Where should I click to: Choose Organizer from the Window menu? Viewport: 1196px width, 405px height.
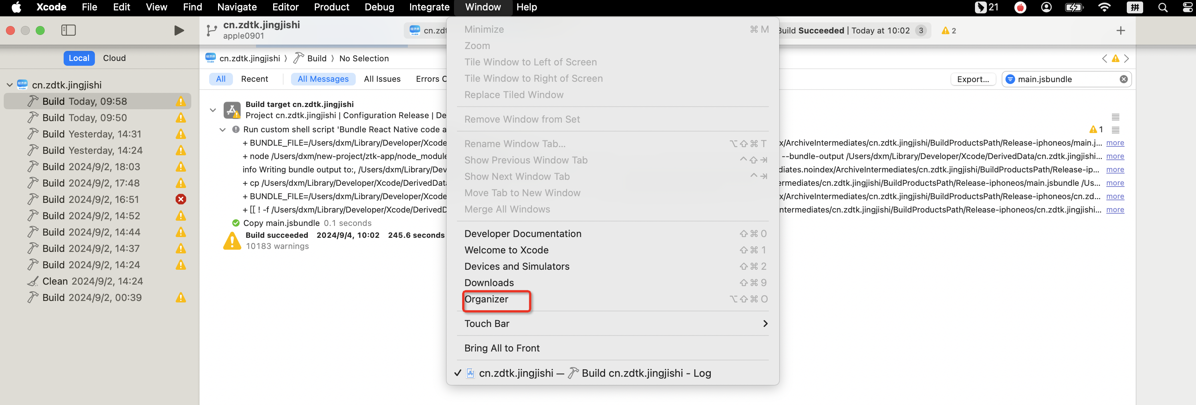click(x=487, y=299)
